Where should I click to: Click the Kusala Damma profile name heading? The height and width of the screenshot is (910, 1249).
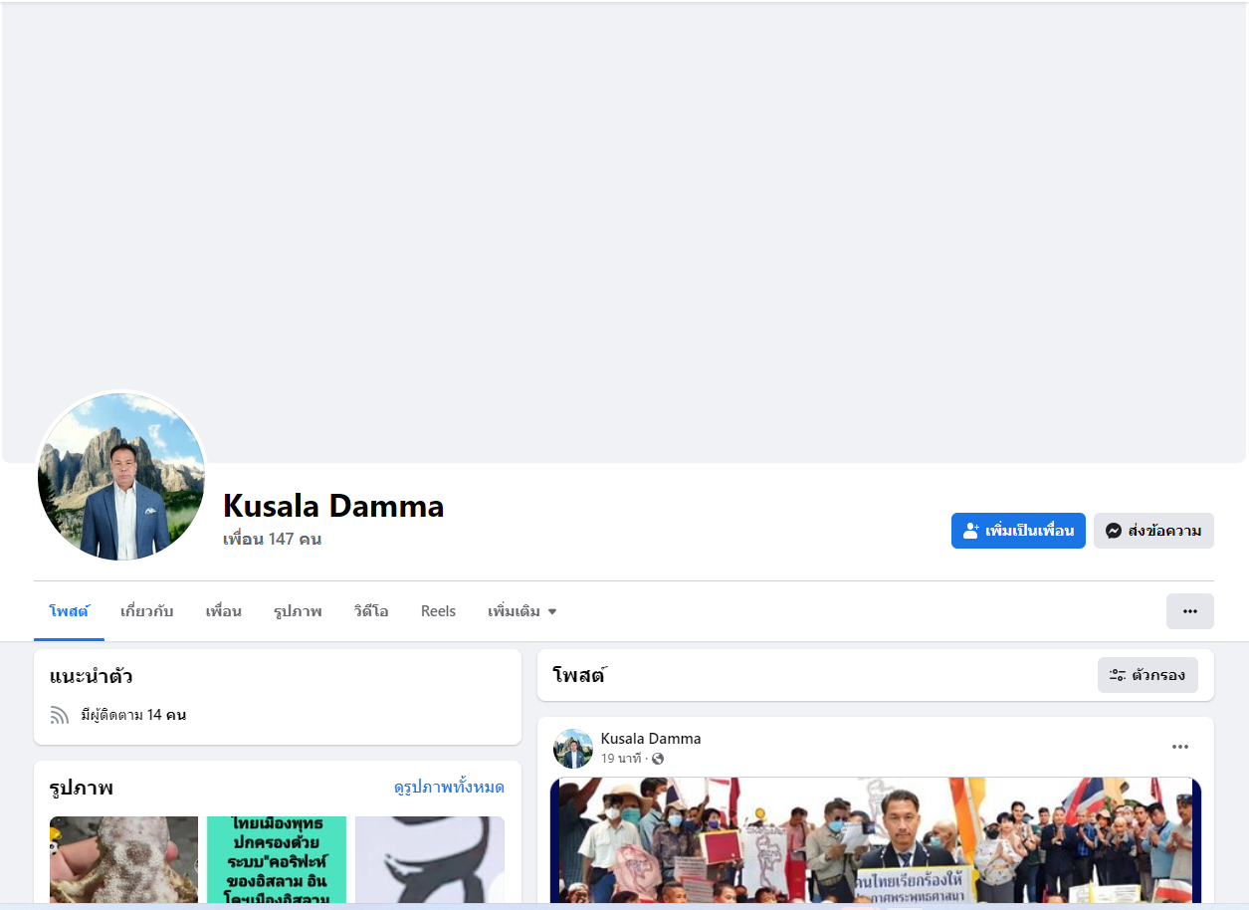coord(333,506)
